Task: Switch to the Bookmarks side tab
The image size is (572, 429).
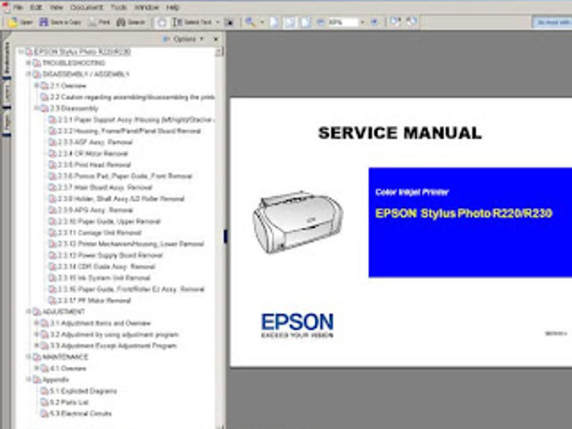Action: (6, 58)
